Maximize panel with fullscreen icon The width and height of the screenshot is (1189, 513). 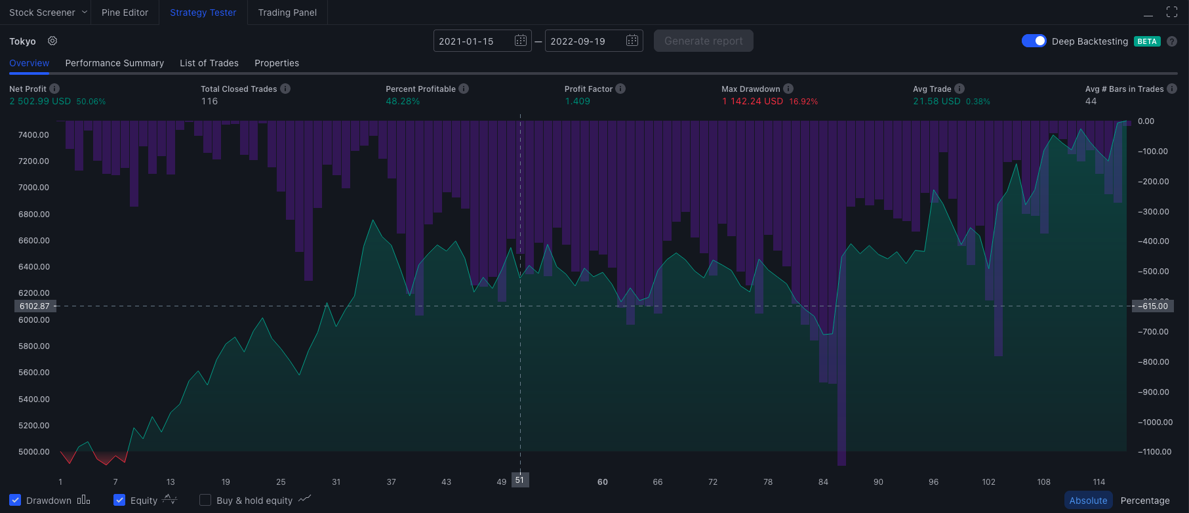[1172, 12]
